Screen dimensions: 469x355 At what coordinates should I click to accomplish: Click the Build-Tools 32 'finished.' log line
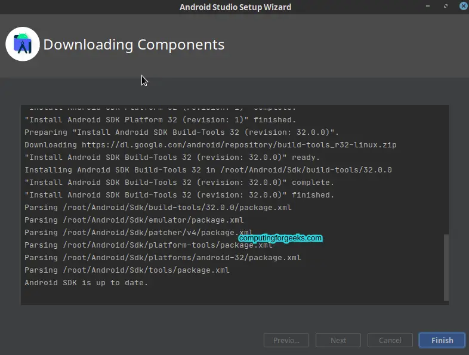[179, 195]
